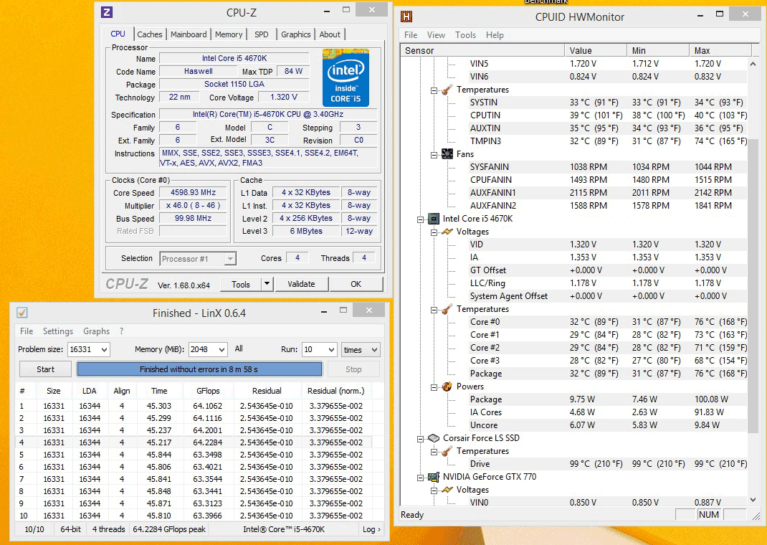This screenshot has width=767, height=545.
Task: Click the LinX checkmark title bar icon
Action: [22, 313]
